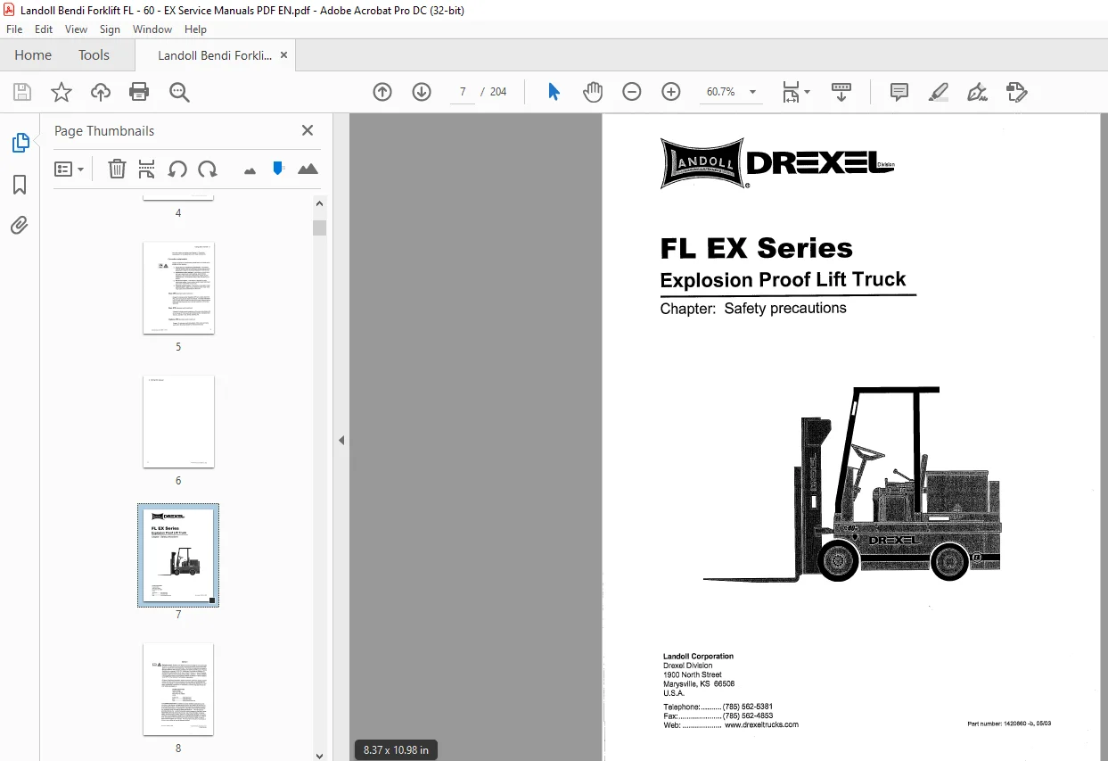
Task: Rotate page counterclockwise
Action: coord(177,169)
